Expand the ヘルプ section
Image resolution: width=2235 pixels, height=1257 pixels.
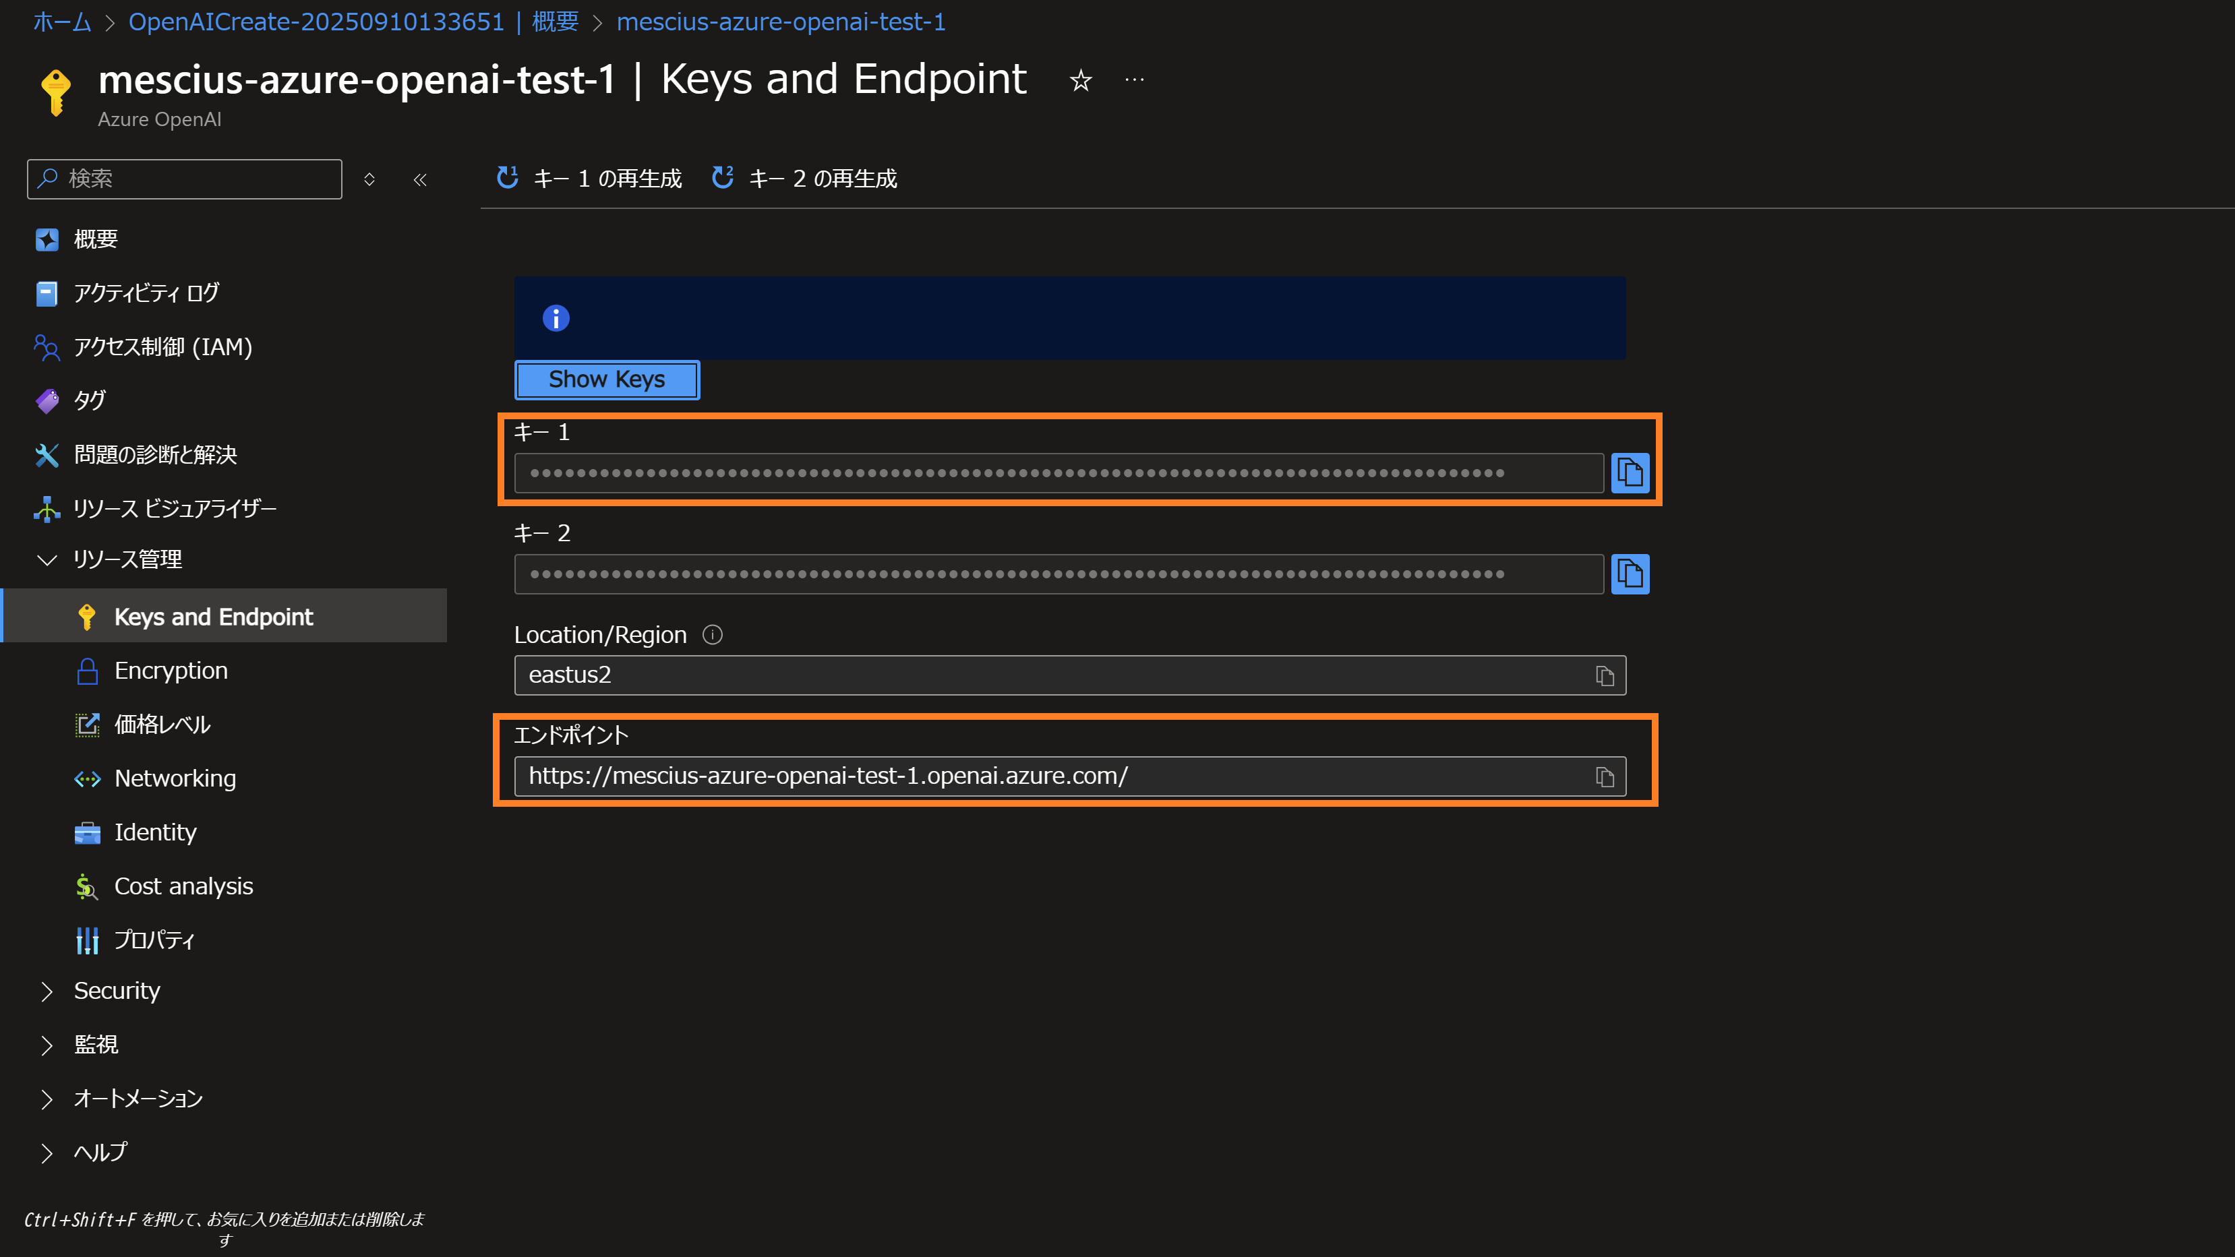point(224,1152)
